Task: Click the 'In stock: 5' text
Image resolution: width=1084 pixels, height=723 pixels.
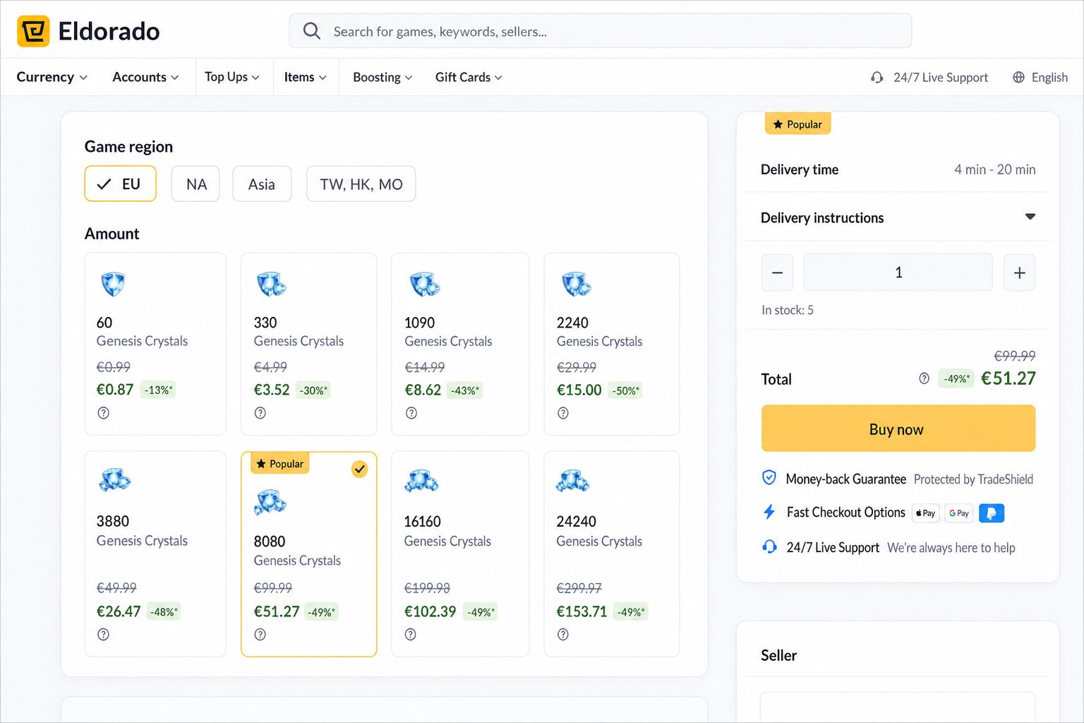Action: coord(788,310)
